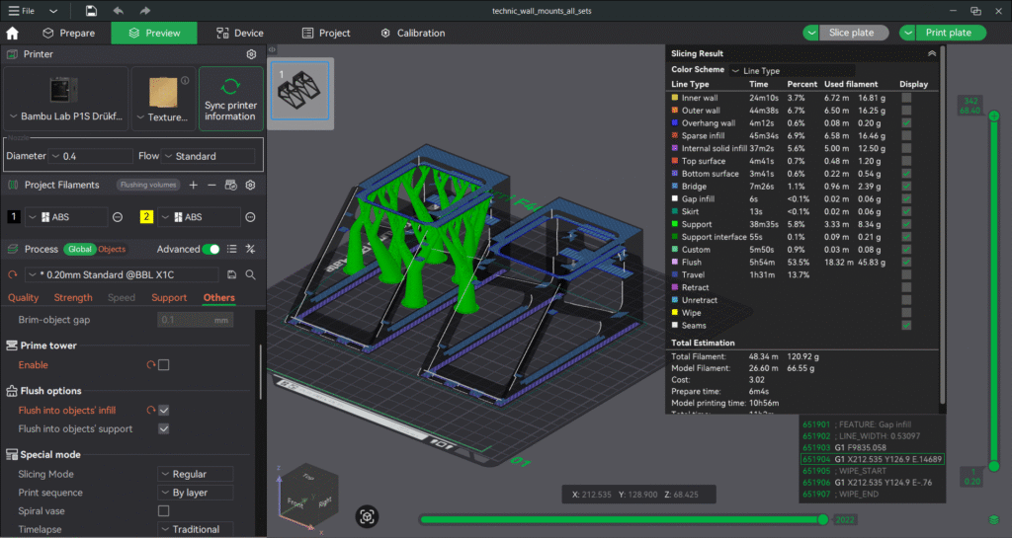Add a project filament with plus icon
1012x538 pixels.
pyautogui.click(x=193, y=185)
